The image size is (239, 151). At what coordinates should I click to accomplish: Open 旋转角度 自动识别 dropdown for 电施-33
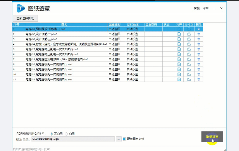click(x=135, y=79)
